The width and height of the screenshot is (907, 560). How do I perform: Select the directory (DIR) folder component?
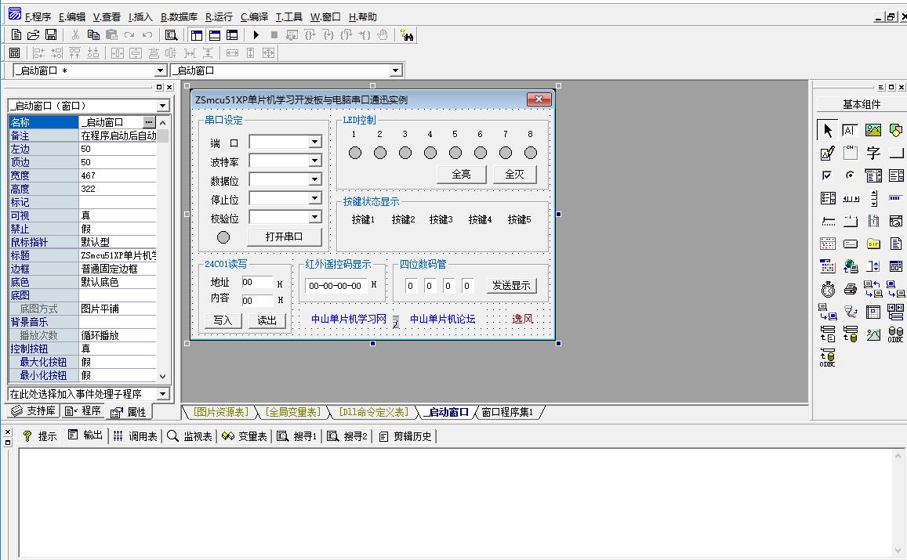873,244
